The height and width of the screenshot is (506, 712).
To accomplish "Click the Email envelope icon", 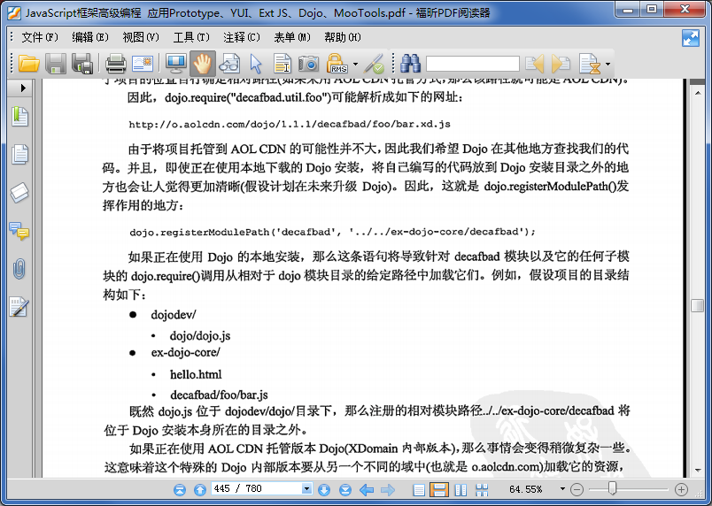I will (x=143, y=64).
